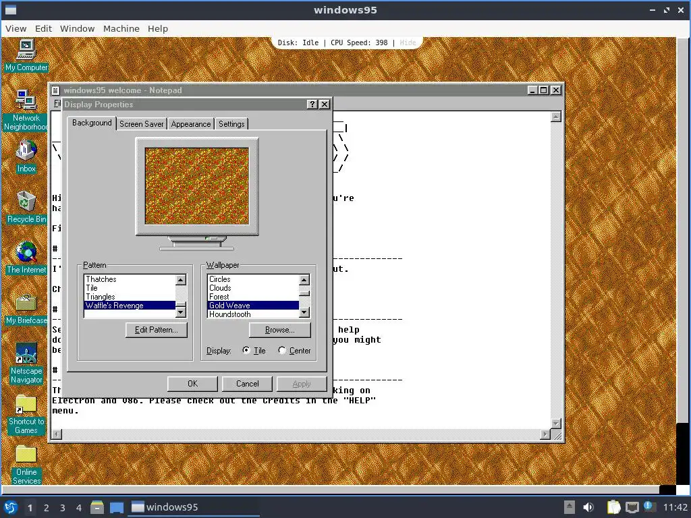Image resolution: width=691 pixels, height=518 pixels.
Task: Select the Center display radio button
Action: click(282, 350)
